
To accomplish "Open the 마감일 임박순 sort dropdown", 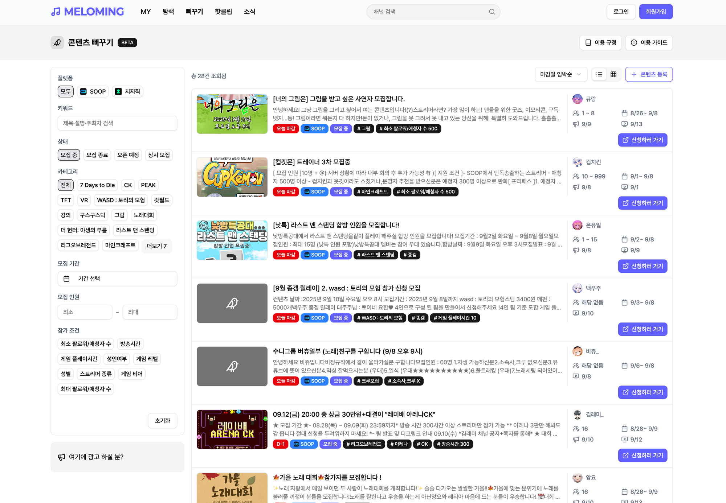I will (x=560, y=74).
